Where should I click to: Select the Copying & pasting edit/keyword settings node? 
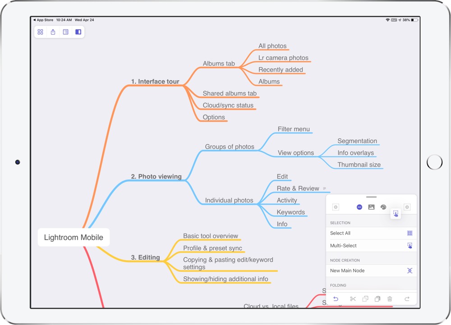(228, 263)
